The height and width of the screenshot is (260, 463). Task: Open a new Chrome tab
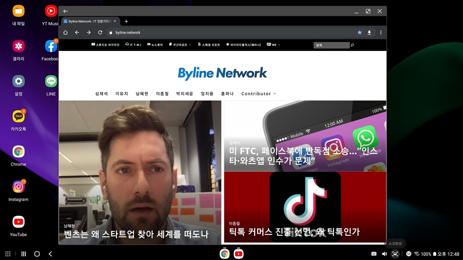126,21
